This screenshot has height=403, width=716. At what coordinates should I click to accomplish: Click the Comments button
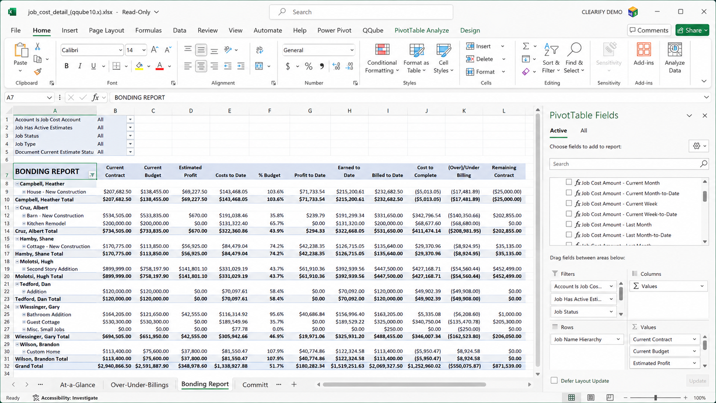(649, 30)
